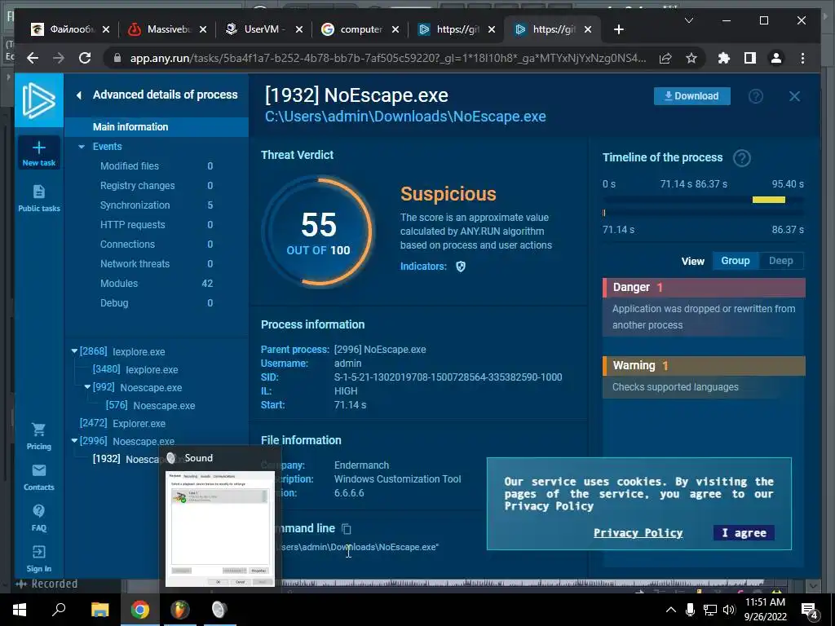Open the Privacy Policy link
Viewport: 835px width, 626px height.
tap(638, 533)
